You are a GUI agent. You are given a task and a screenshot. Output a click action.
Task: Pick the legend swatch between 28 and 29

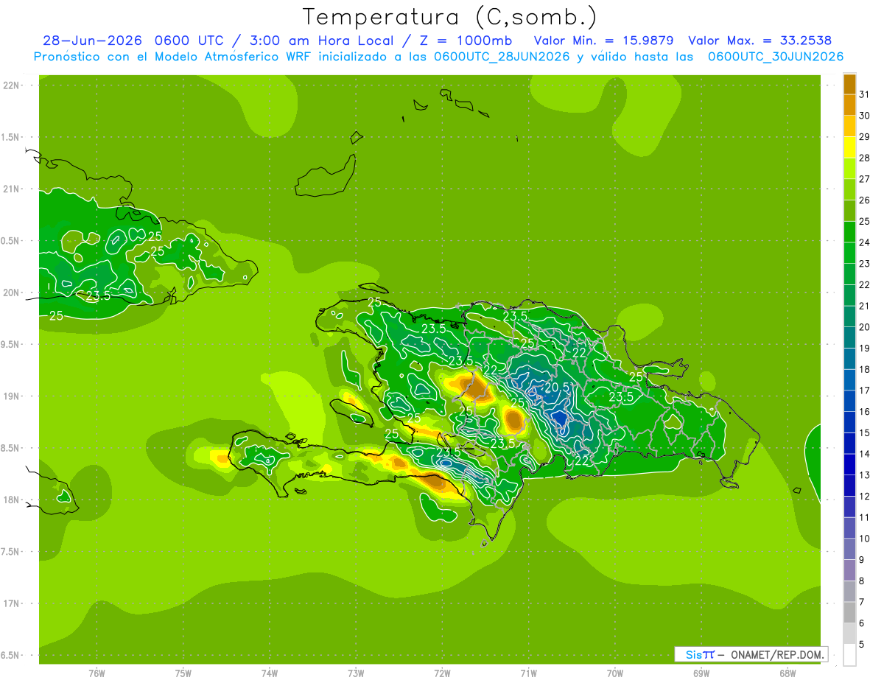coord(849,148)
